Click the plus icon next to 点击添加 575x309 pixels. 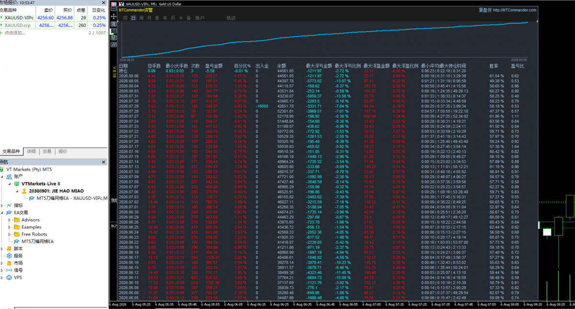(x=1, y=33)
